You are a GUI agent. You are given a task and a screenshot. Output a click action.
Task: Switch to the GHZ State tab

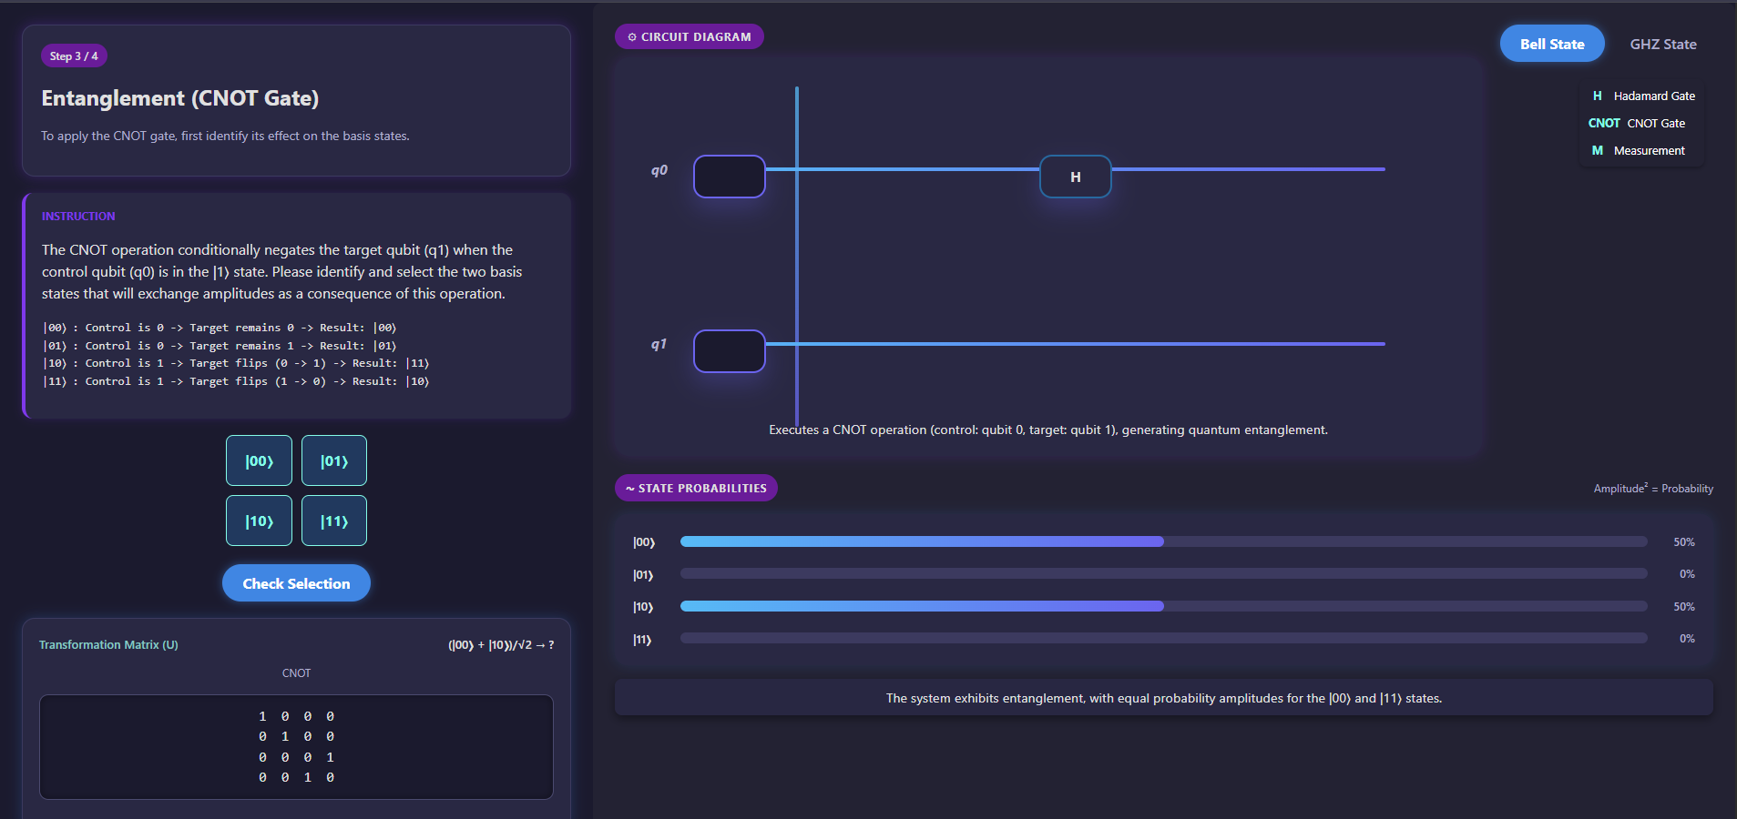(1662, 44)
